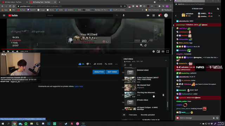
Task: Open the more actions three-dot menu
Action: tap(116, 64)
